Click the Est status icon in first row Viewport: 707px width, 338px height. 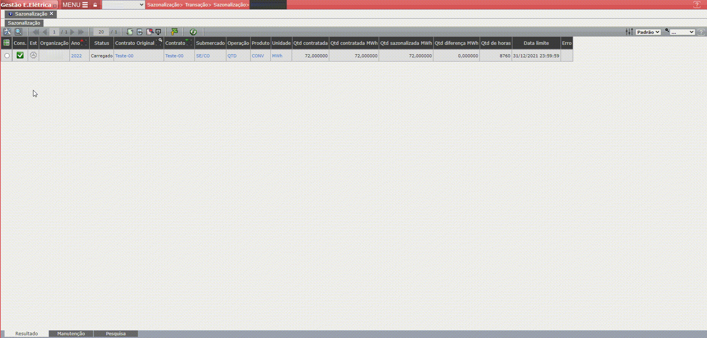tap(33, 55)
